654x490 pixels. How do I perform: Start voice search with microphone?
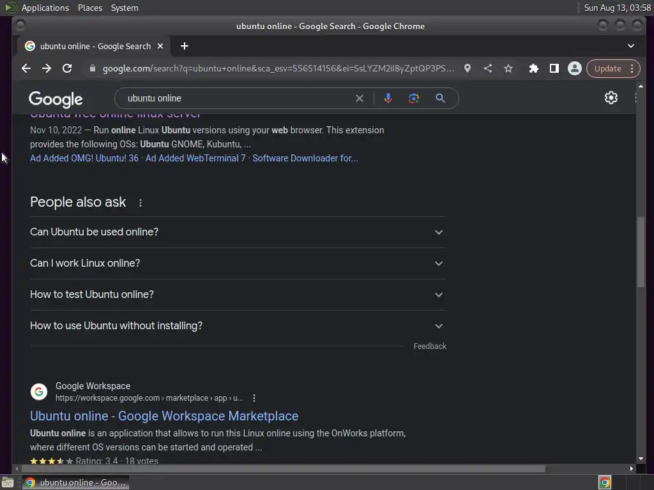(x=388, y=98)
